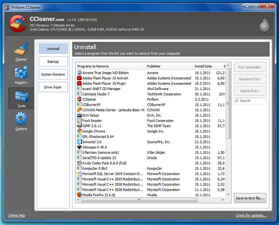Screen dimensions: 279x225
Task: Click the Piriform pear logo
Action: pos(264,24)
